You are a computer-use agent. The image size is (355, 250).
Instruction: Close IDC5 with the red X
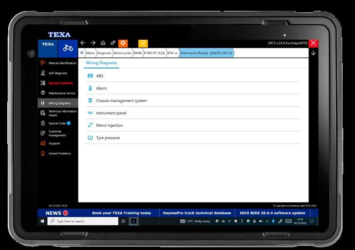click(x=314, y=43)
